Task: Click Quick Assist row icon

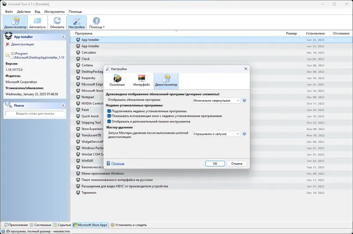Action: tap(78, 116)
